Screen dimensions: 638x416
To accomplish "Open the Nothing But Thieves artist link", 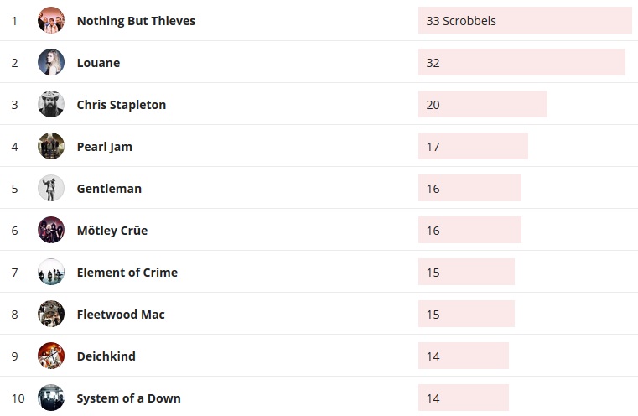I will click(136, 21).
